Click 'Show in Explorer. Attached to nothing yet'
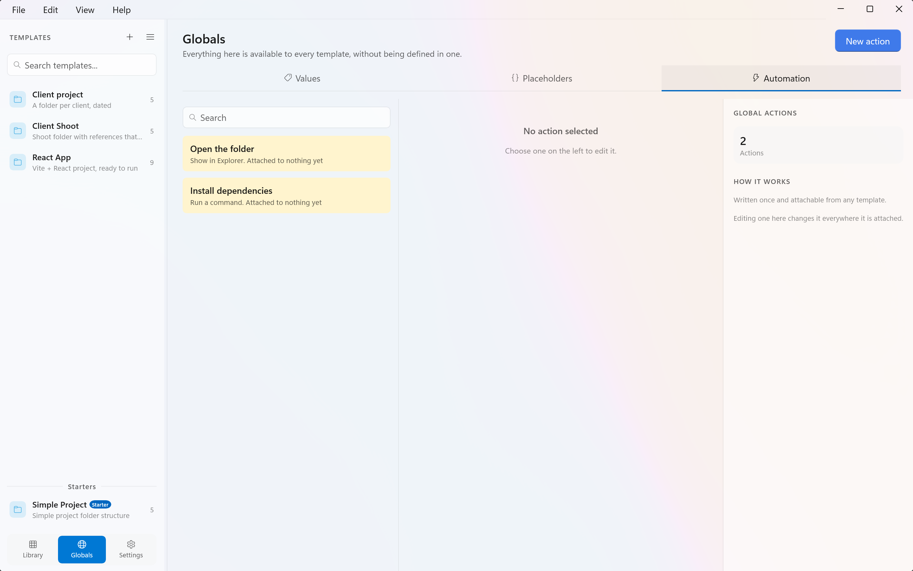The image size is (913, 571). click(256, 161)
